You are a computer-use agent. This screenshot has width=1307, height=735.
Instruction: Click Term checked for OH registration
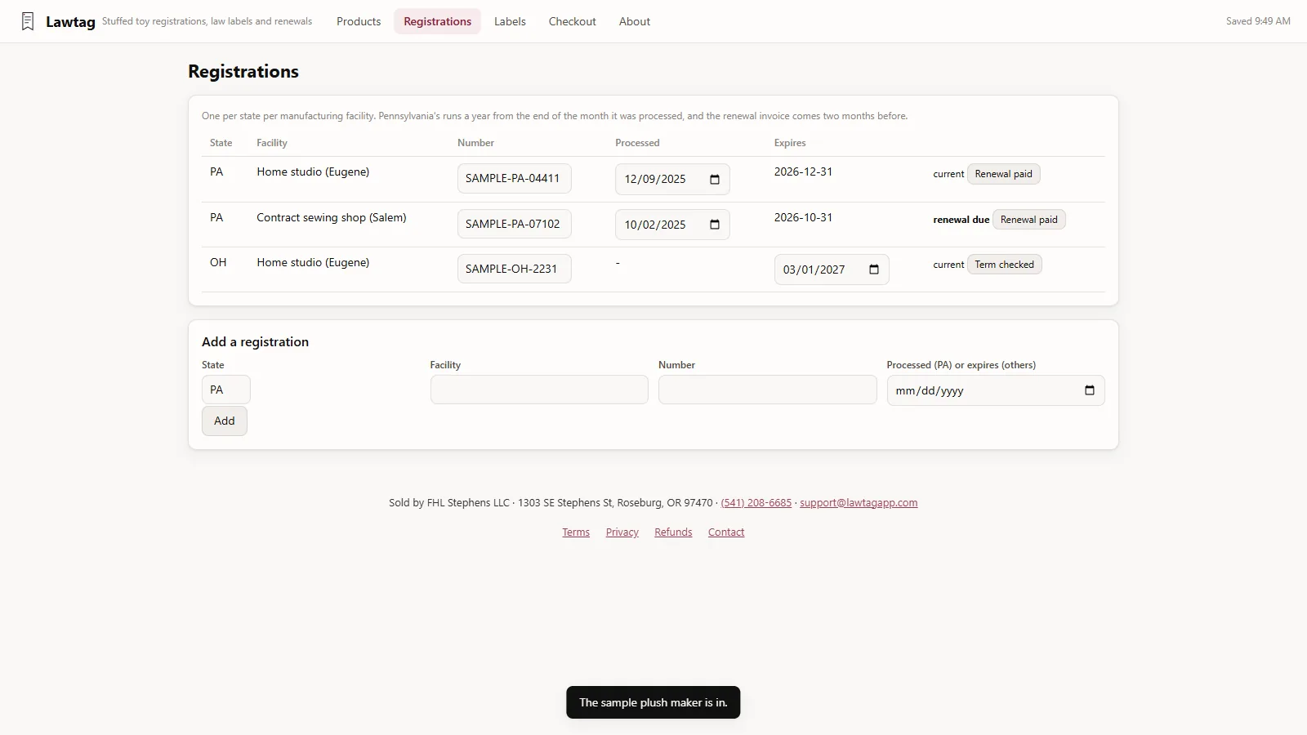[1004, 265]
